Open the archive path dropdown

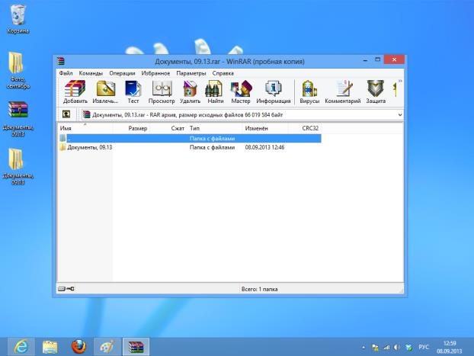400,115
